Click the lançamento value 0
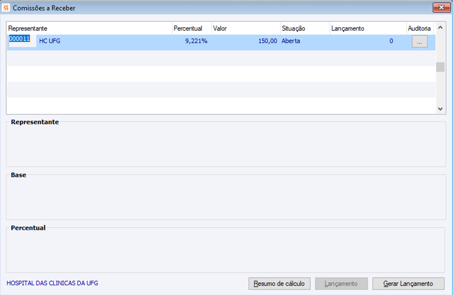The width and height of the screenshot is (453, 295). (391, 41)
